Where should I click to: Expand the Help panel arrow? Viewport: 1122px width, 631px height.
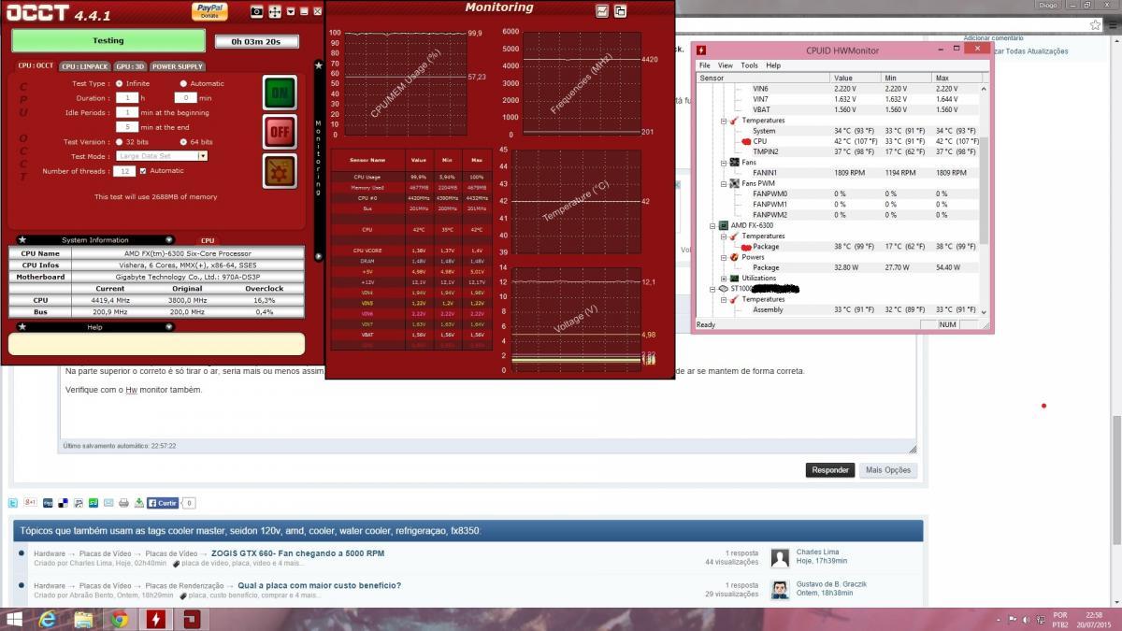click(x=169, y=327)
